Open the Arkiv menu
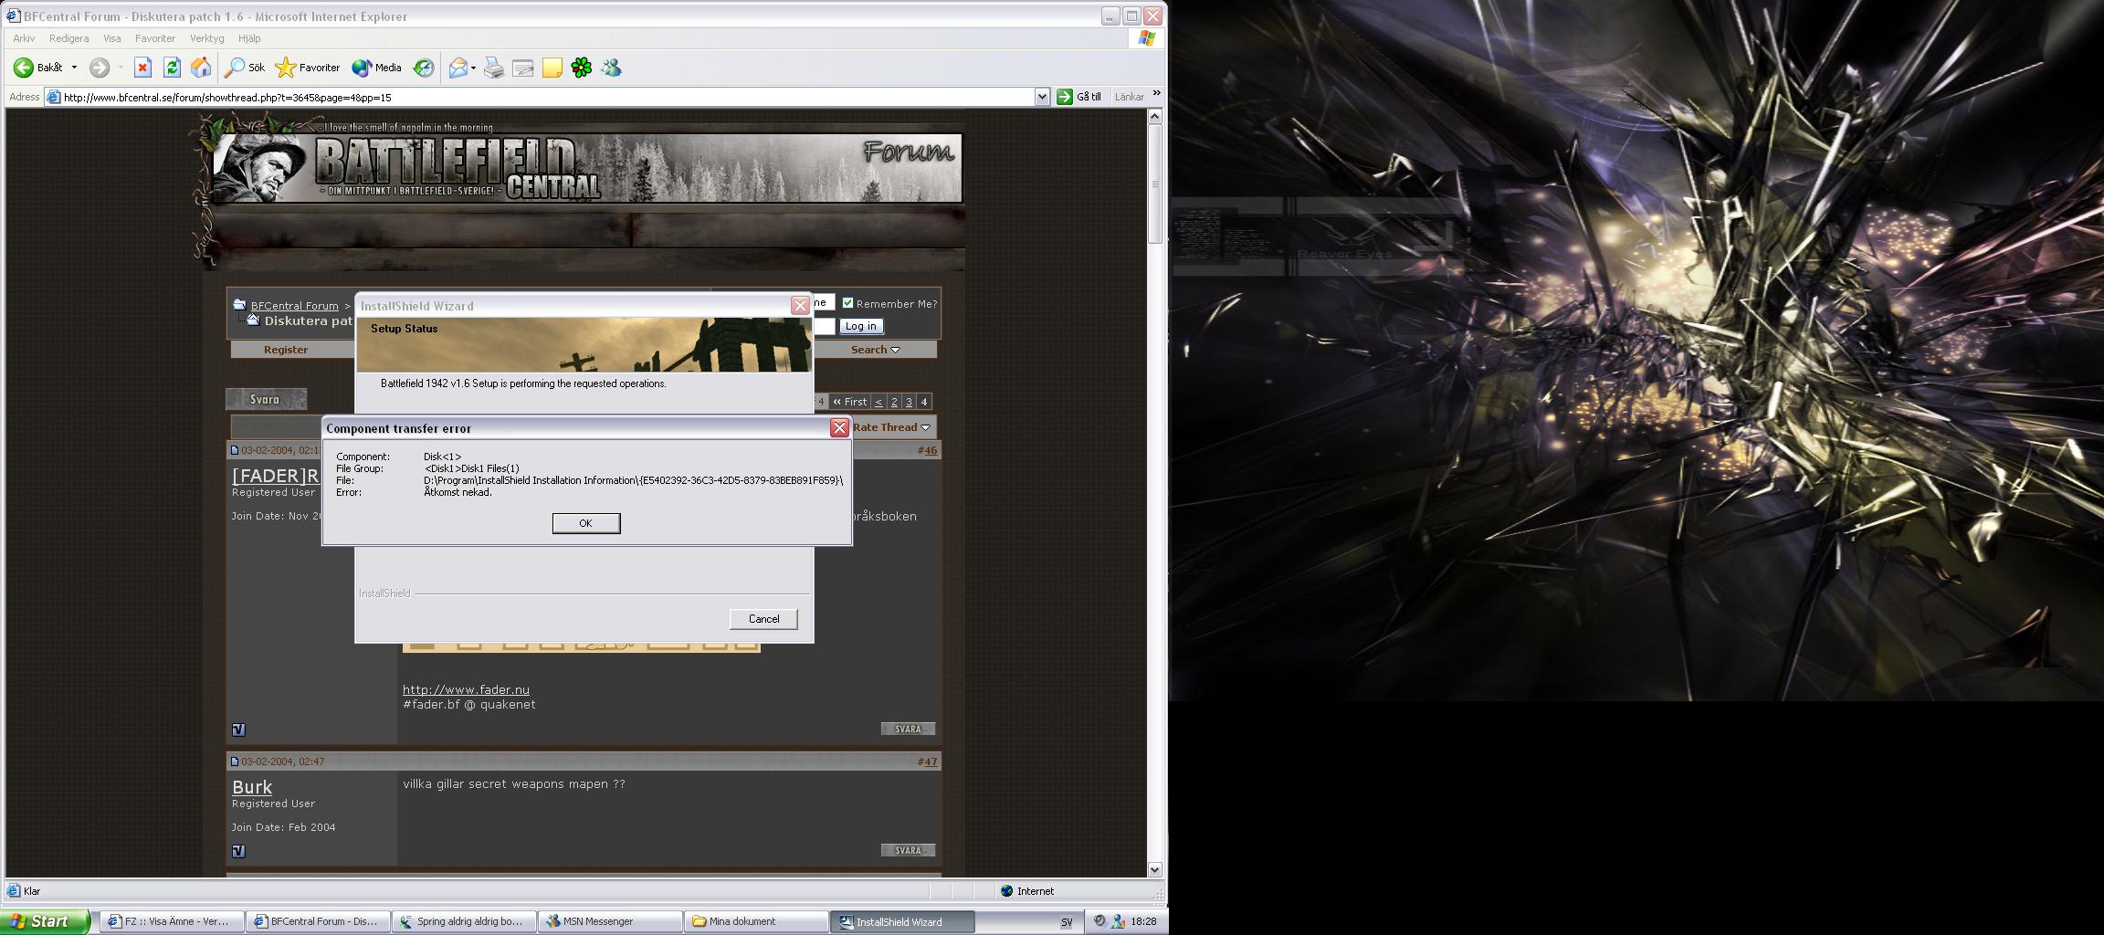 point(24,38)
